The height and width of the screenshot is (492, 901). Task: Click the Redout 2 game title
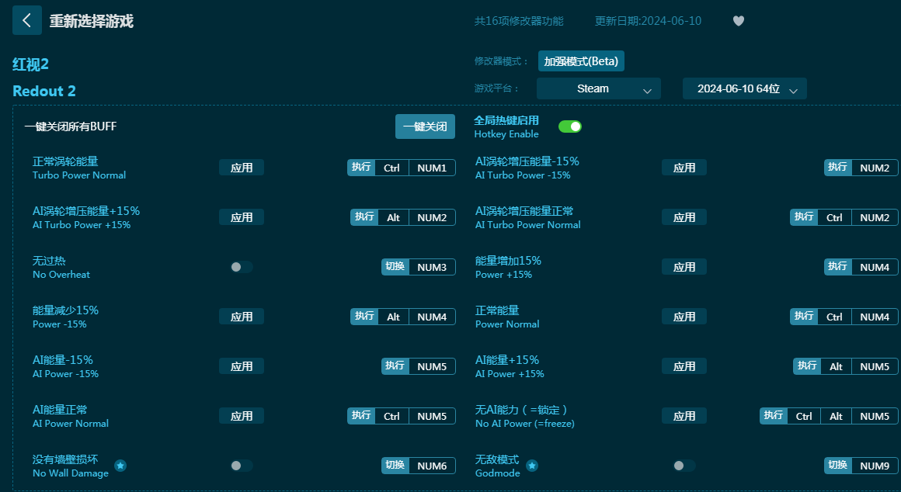pyautogui.click(x=44, y=92)
